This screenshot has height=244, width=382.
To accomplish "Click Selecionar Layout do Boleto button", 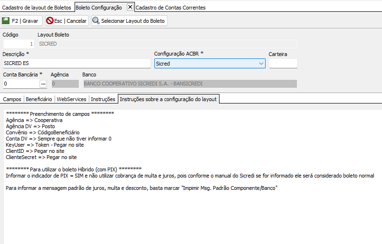I will pos(129,21).
